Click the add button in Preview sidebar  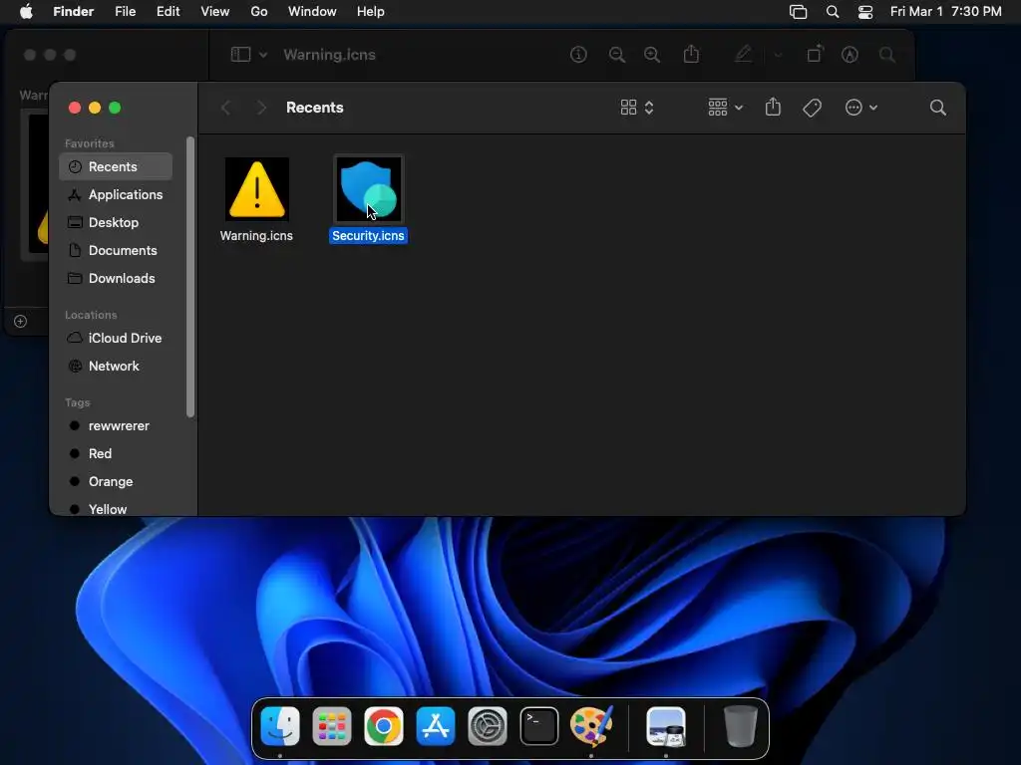click(x=20, y=322)
